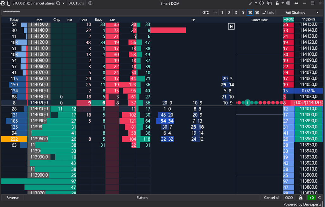Click the skip-to-latest footprint icon
325x207 pixels.
pyautogui.click(x=231, y=27)
